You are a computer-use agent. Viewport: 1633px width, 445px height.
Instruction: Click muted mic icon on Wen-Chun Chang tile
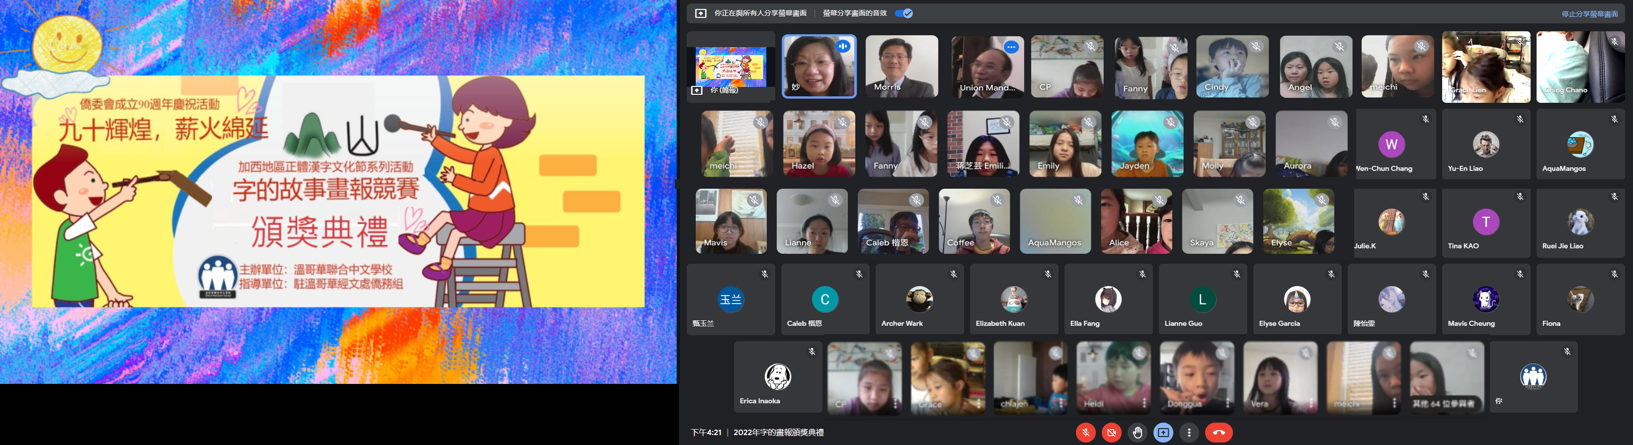pos(1426,119)
